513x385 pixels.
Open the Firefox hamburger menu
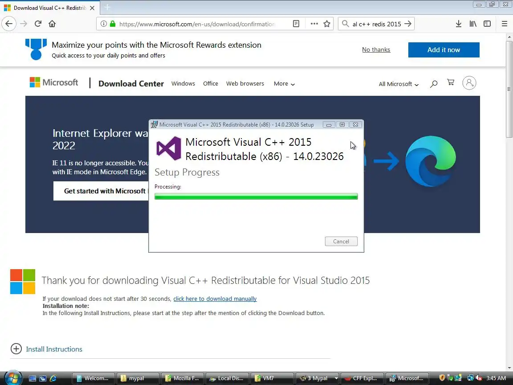pos(505,24)
